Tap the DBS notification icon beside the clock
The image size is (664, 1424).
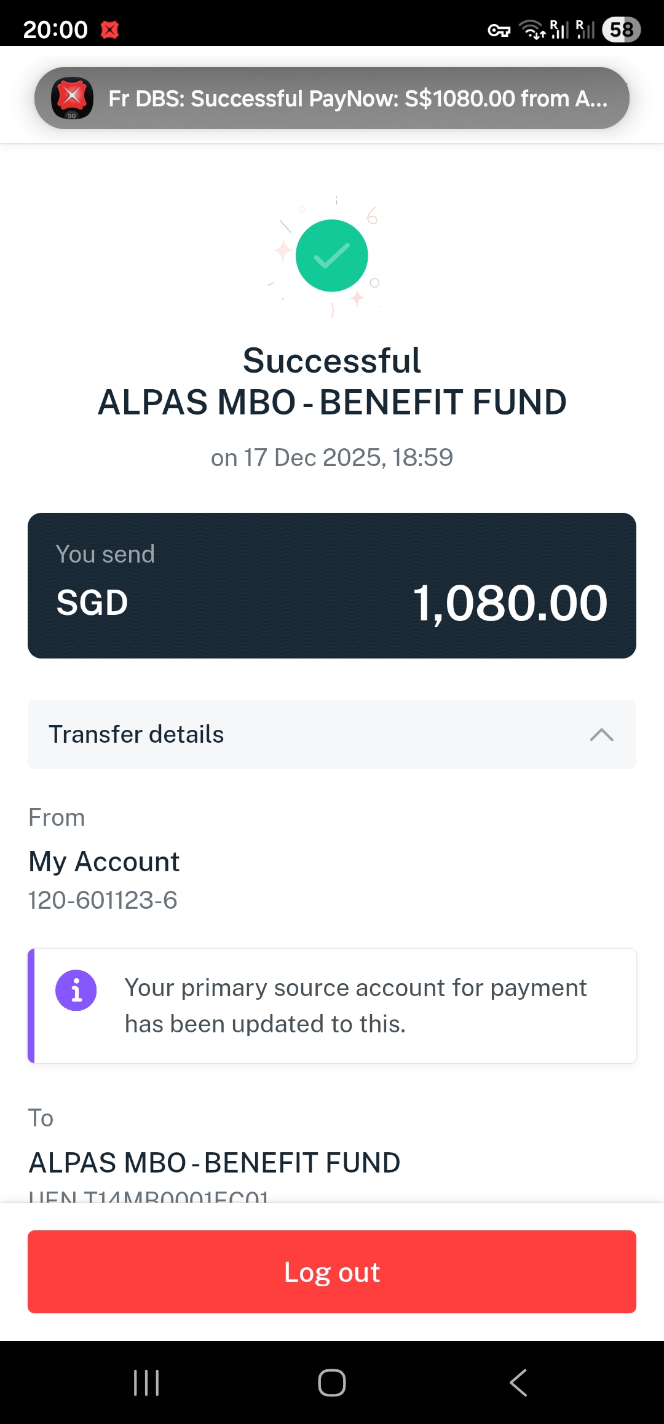pyautogui.click(x=110, y=30)
